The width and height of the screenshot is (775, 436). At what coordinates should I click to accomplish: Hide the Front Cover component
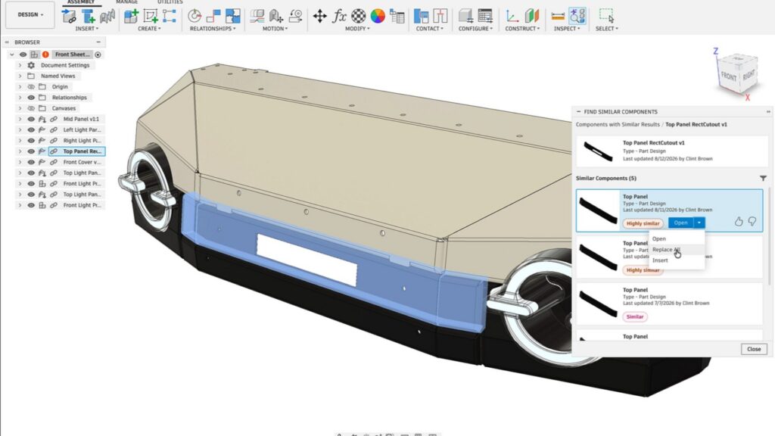pos(31,162)
